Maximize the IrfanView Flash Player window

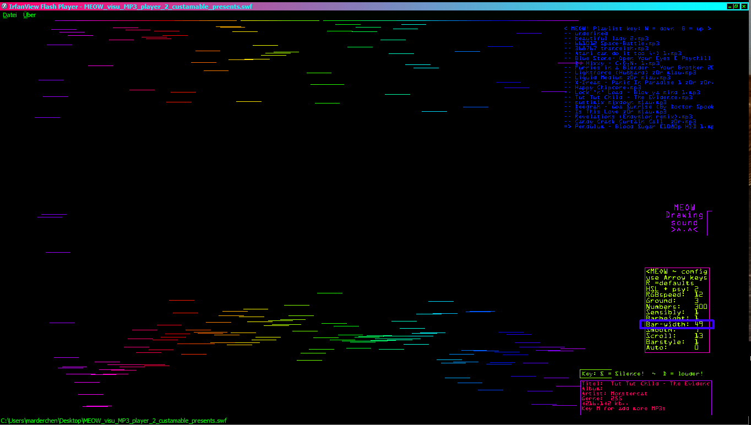736,6
